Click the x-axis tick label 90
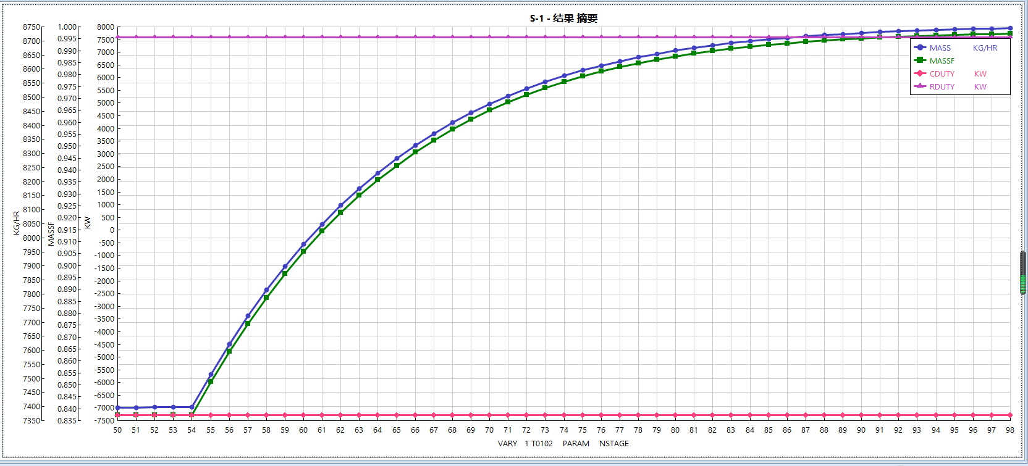Screen dimensions: 1028x466 pos(861,430)
